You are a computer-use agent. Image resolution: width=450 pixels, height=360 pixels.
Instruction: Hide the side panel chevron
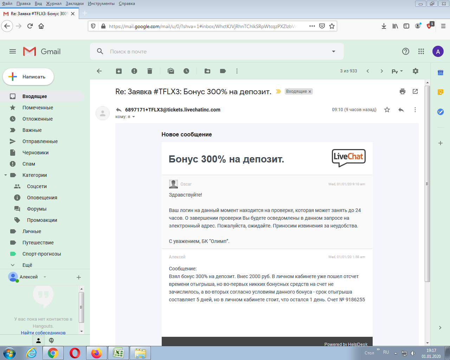pyautogui.click(x=440, y=328)
